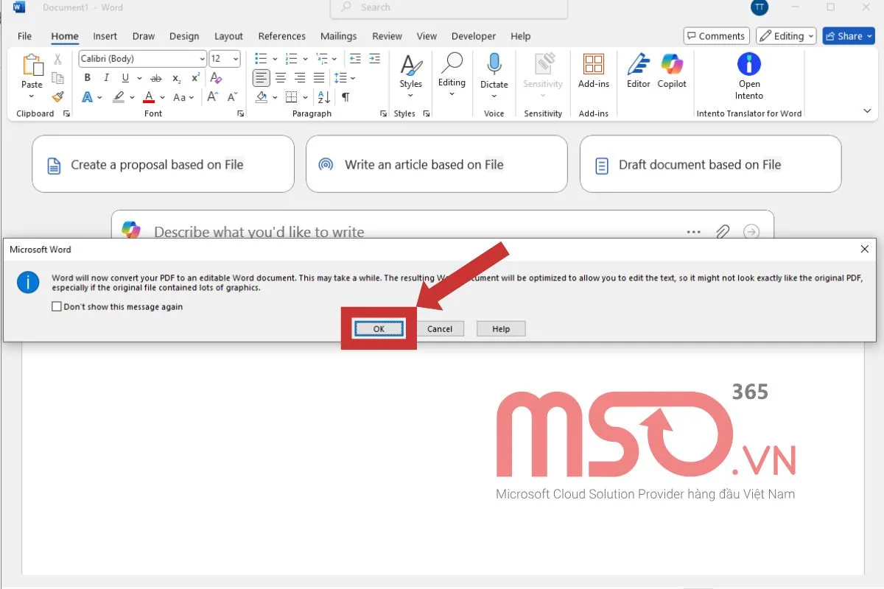This screenshot has width=884, height=589.
Task: Click the line spacing icon
Action: click(x=340, y=78)
